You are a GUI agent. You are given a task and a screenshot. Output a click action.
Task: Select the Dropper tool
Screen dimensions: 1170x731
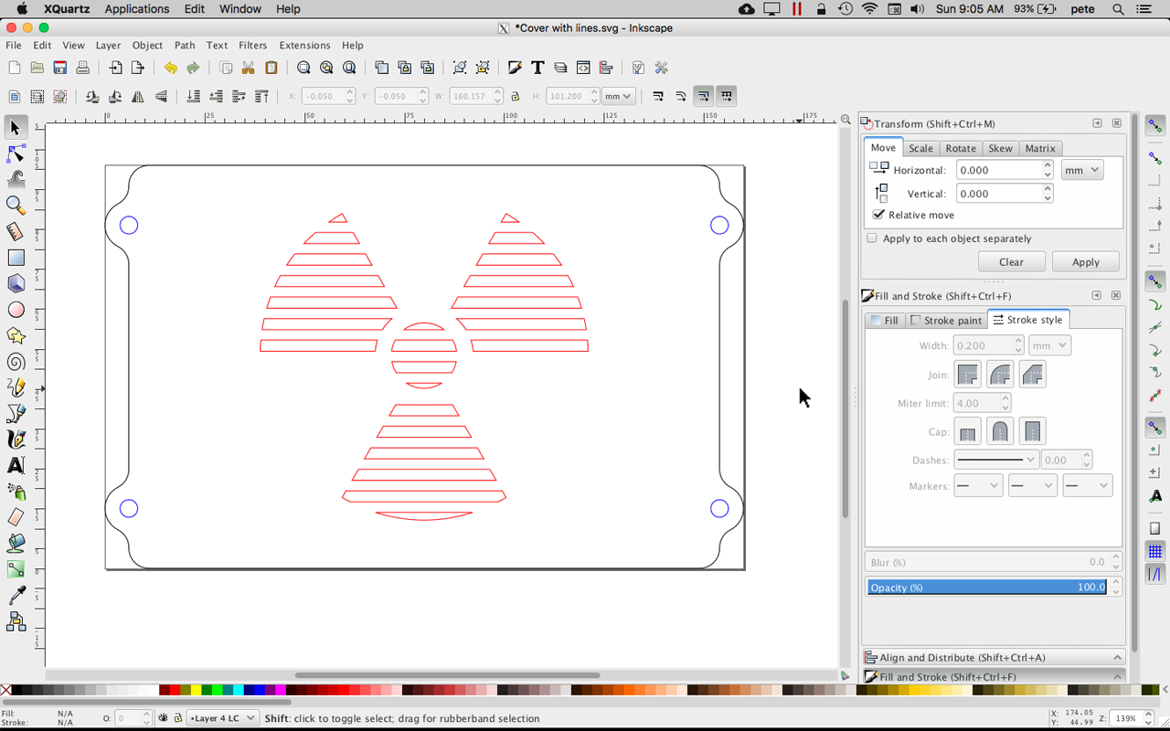point(16,597)
